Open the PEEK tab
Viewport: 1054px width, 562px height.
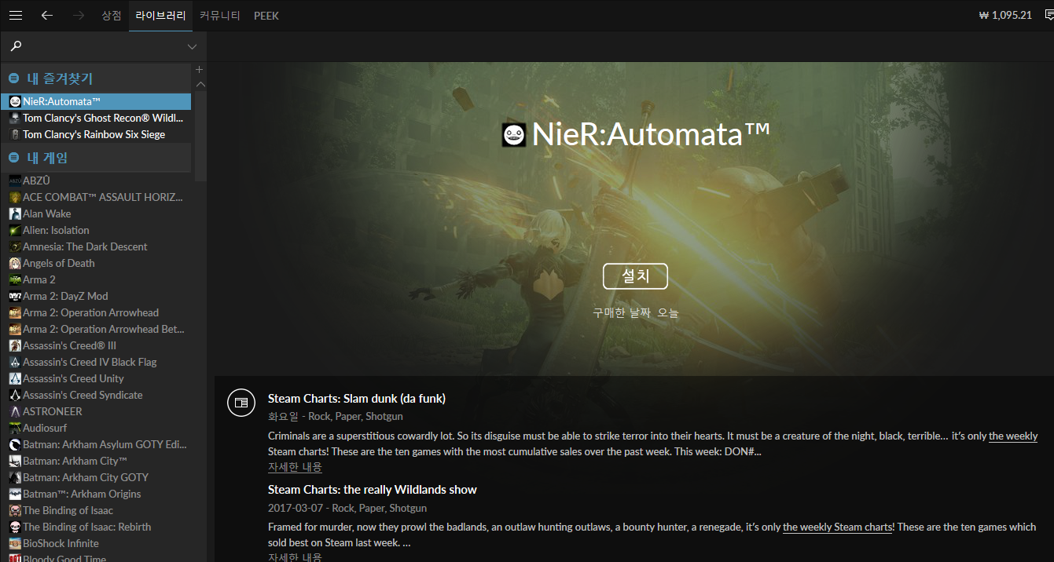click(x=266, y=16)
